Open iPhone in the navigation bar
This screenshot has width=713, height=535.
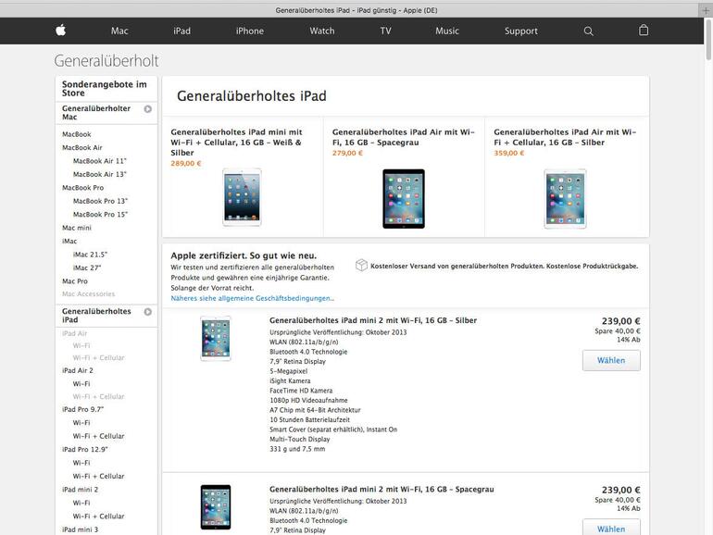coord(250,31)
